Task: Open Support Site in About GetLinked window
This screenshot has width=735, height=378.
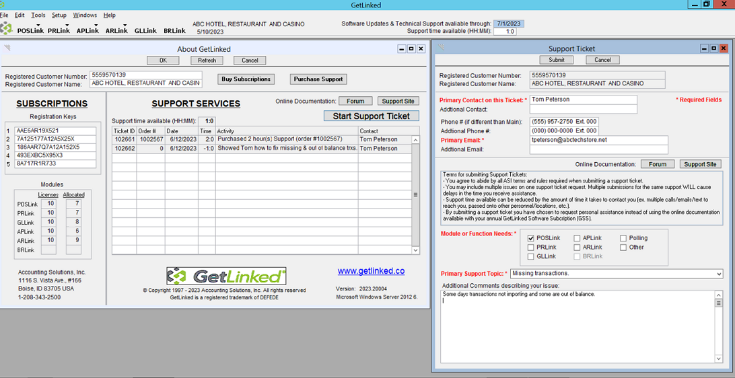Action: pyautogui.click(x=398, y=101)
